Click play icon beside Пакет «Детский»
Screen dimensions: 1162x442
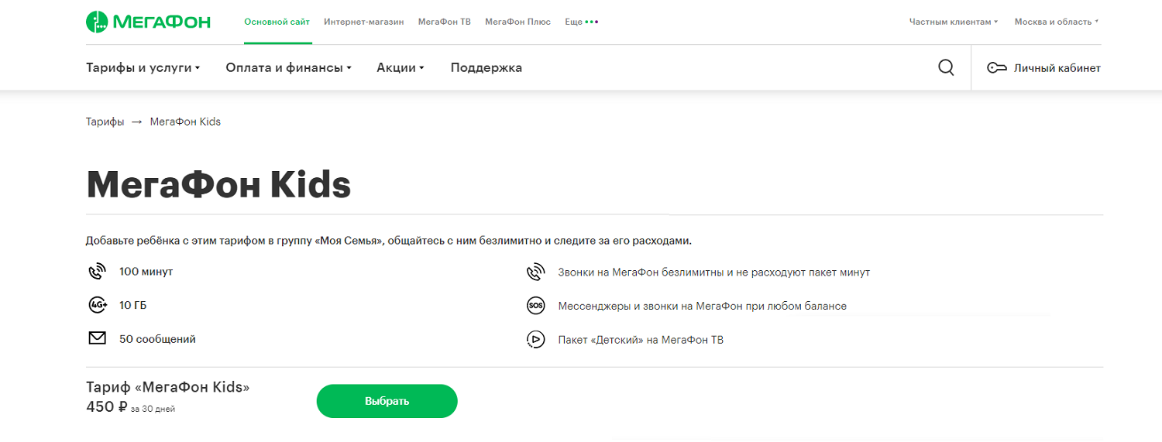coord(535,339)
